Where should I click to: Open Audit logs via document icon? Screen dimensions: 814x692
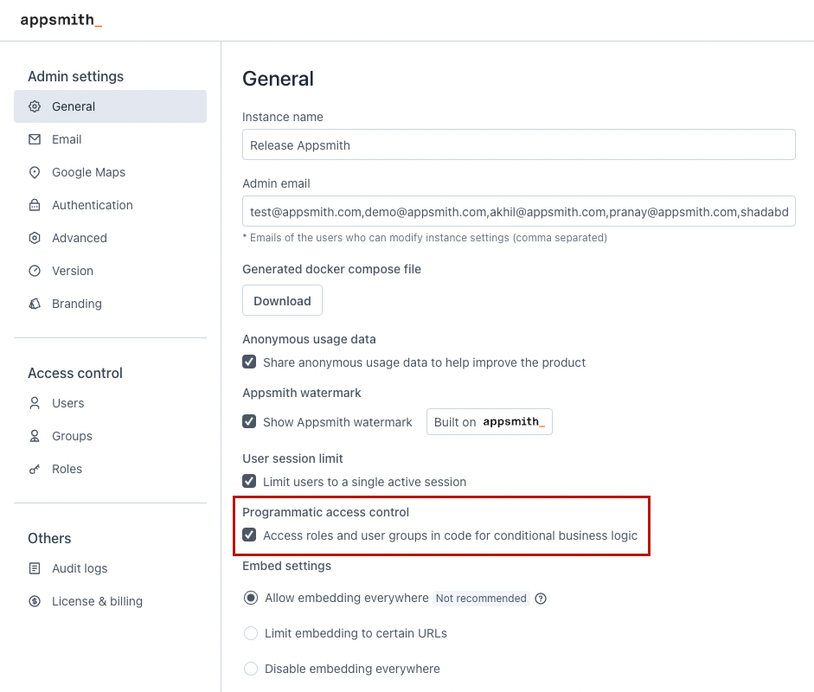point(35,568)
